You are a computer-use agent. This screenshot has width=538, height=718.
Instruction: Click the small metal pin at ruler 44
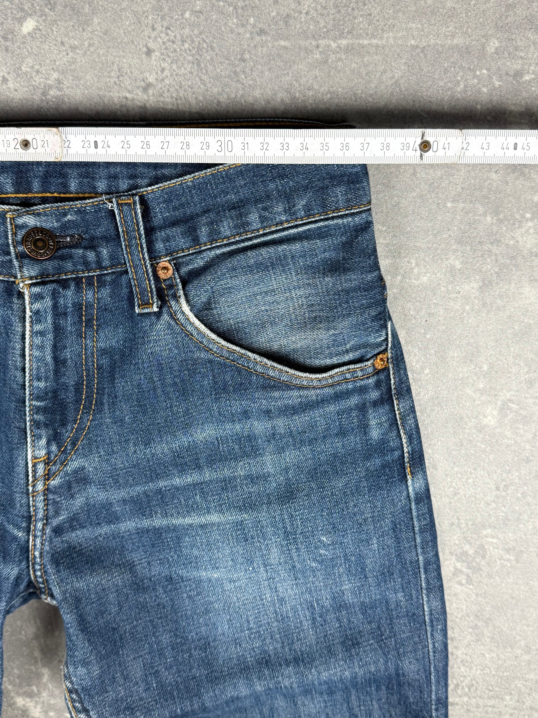click(x=515, y=146)
